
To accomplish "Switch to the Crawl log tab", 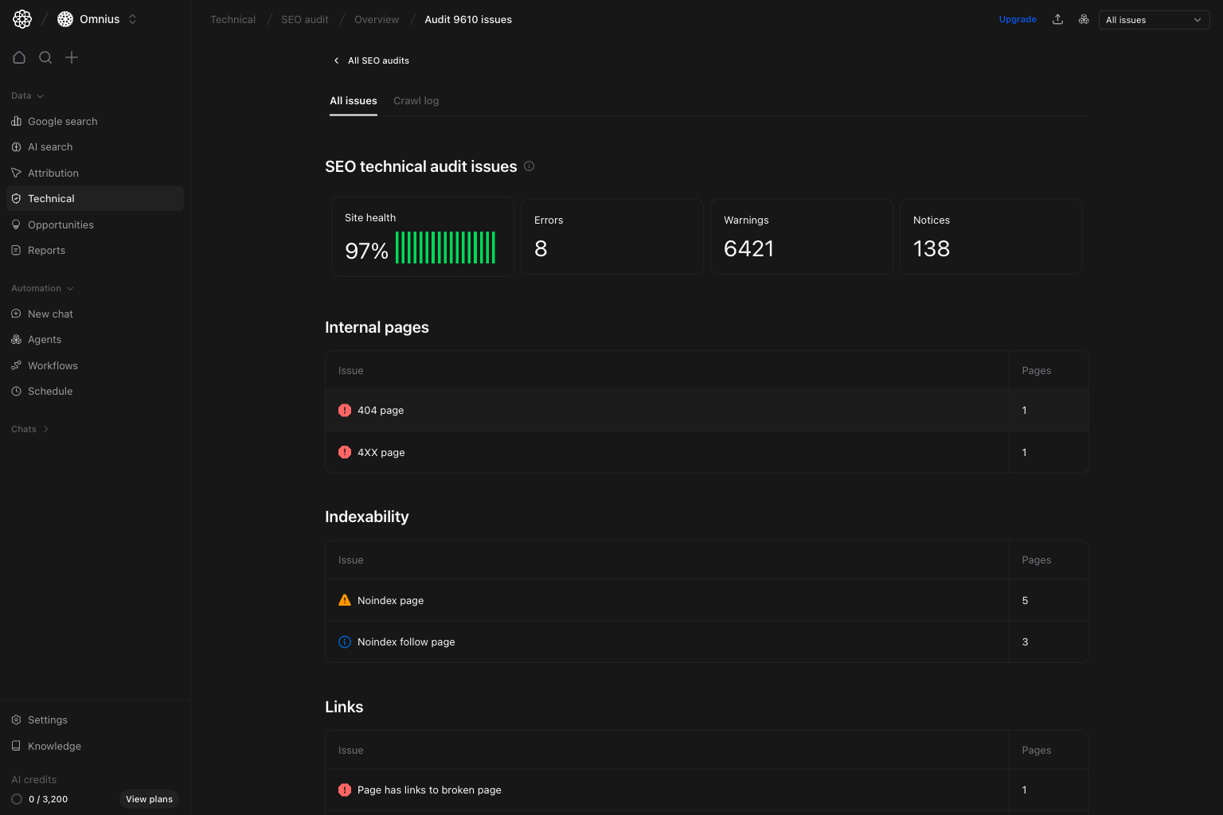I will coord(416,100).
